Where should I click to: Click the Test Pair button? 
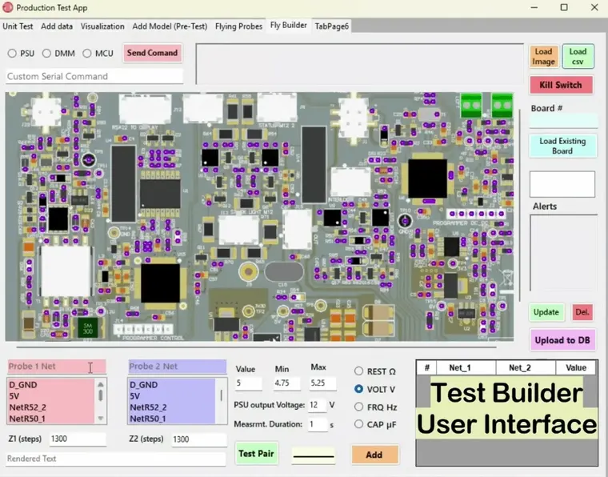point(256,453)
